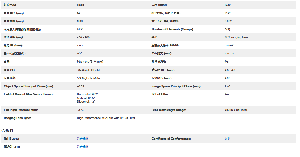The width and height of the screenshot is (300, 157).
Task: Select the M12 Imaging Lens type value
Action: tap(236, 37)
